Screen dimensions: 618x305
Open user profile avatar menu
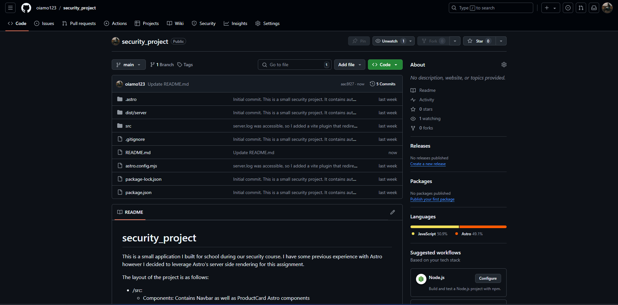607,8
